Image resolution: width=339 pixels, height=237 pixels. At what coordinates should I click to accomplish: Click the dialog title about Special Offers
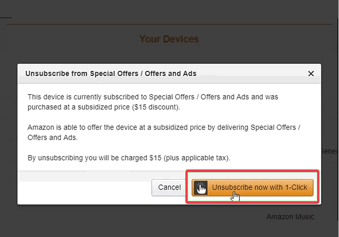click(x=111, y=74)
